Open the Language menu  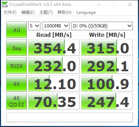click(86, 12)
